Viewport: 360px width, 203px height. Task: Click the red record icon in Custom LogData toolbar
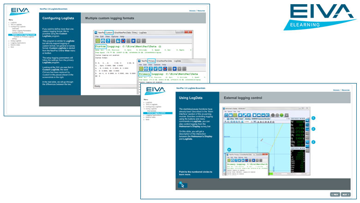[123, 41]
